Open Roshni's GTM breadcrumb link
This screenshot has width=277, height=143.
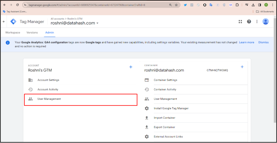pyautogui.click(x=75, y=19)
